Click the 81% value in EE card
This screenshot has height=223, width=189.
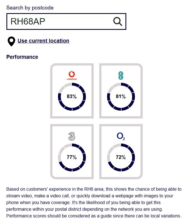click(121, 97)
